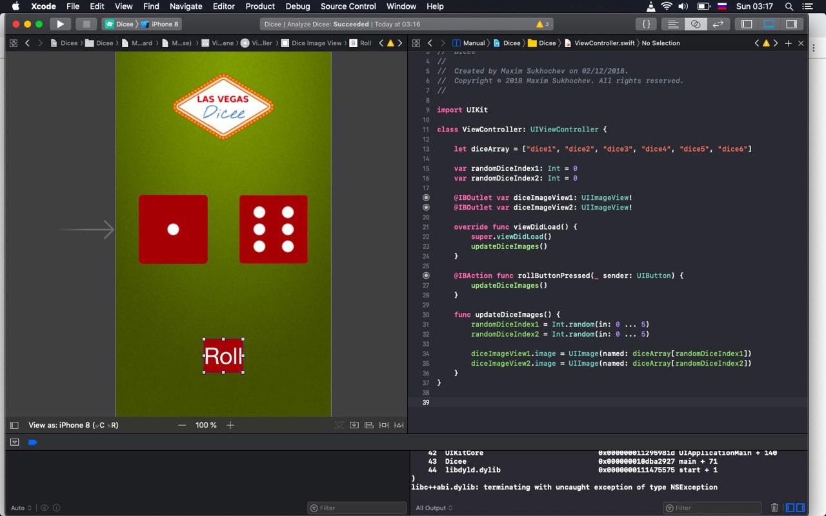The height and width of the screenshot is (516, 826).
Task: Toggle breakpoints with the blue breakpoint icon
Action: pyautogui.click(x=33, y=442)
